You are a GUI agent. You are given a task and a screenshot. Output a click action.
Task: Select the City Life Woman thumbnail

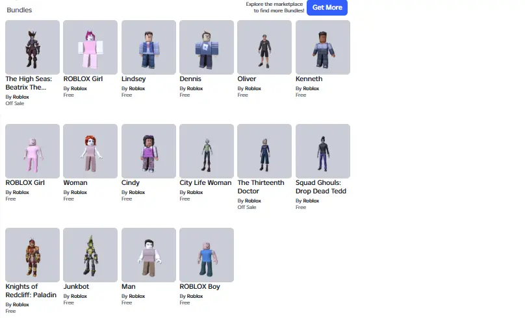(x=207, y=151)
